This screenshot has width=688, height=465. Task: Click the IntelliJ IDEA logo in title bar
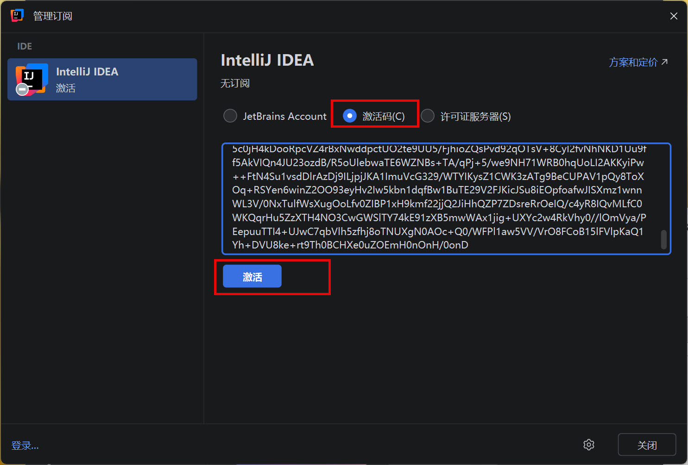[17, 15]
